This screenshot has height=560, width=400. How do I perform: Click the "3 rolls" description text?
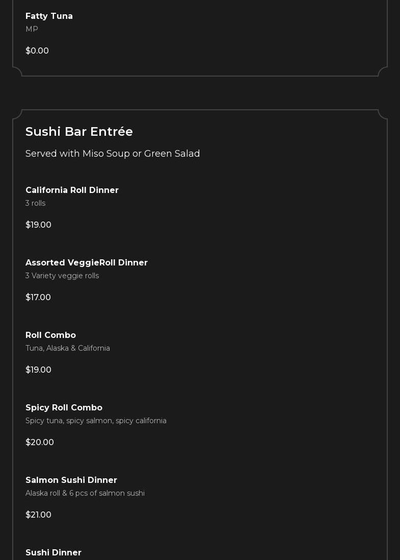pyautogui.click(x=35, y=203)
